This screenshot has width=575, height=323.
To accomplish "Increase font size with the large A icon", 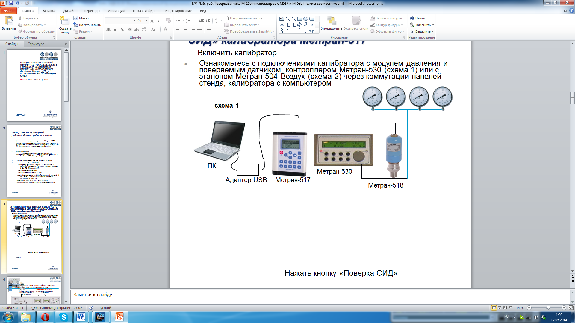I will (152, 21).
